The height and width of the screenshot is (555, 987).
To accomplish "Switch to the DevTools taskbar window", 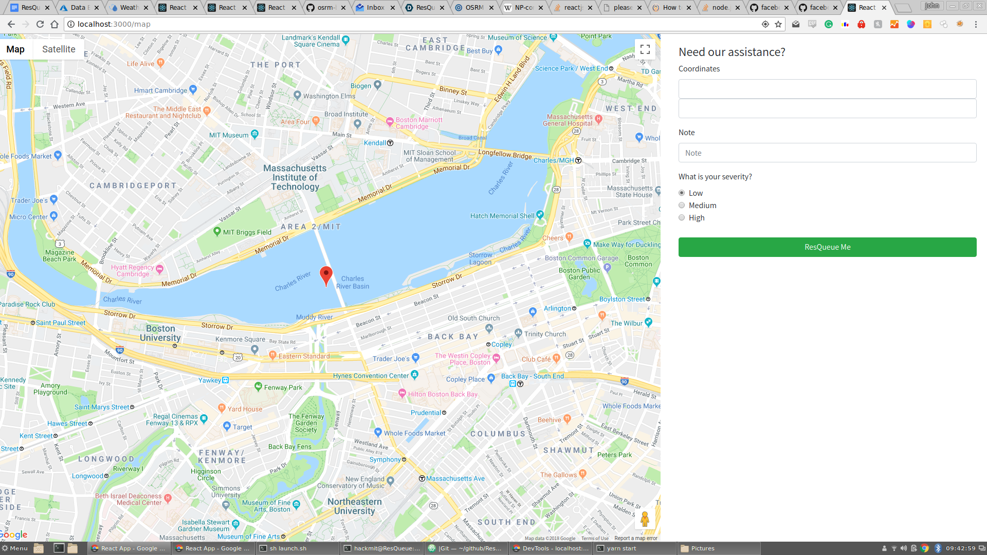I will pyautogui.click(x=551, y=548).
